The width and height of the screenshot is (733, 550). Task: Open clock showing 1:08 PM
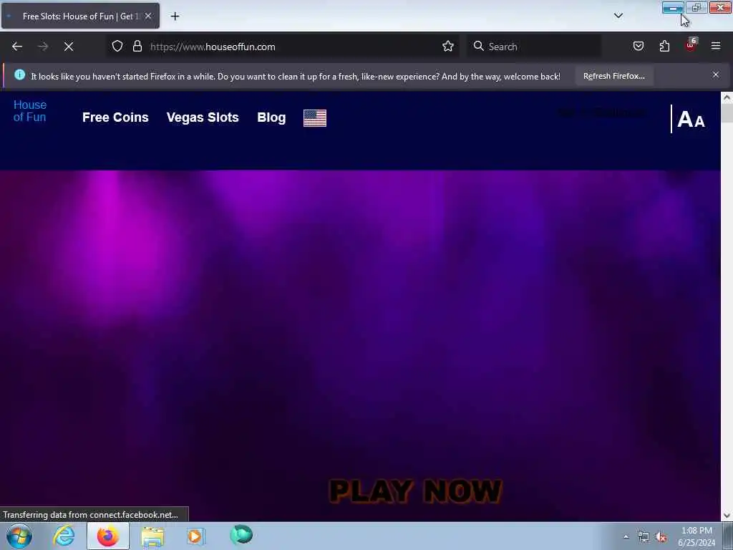coord(696,536)
